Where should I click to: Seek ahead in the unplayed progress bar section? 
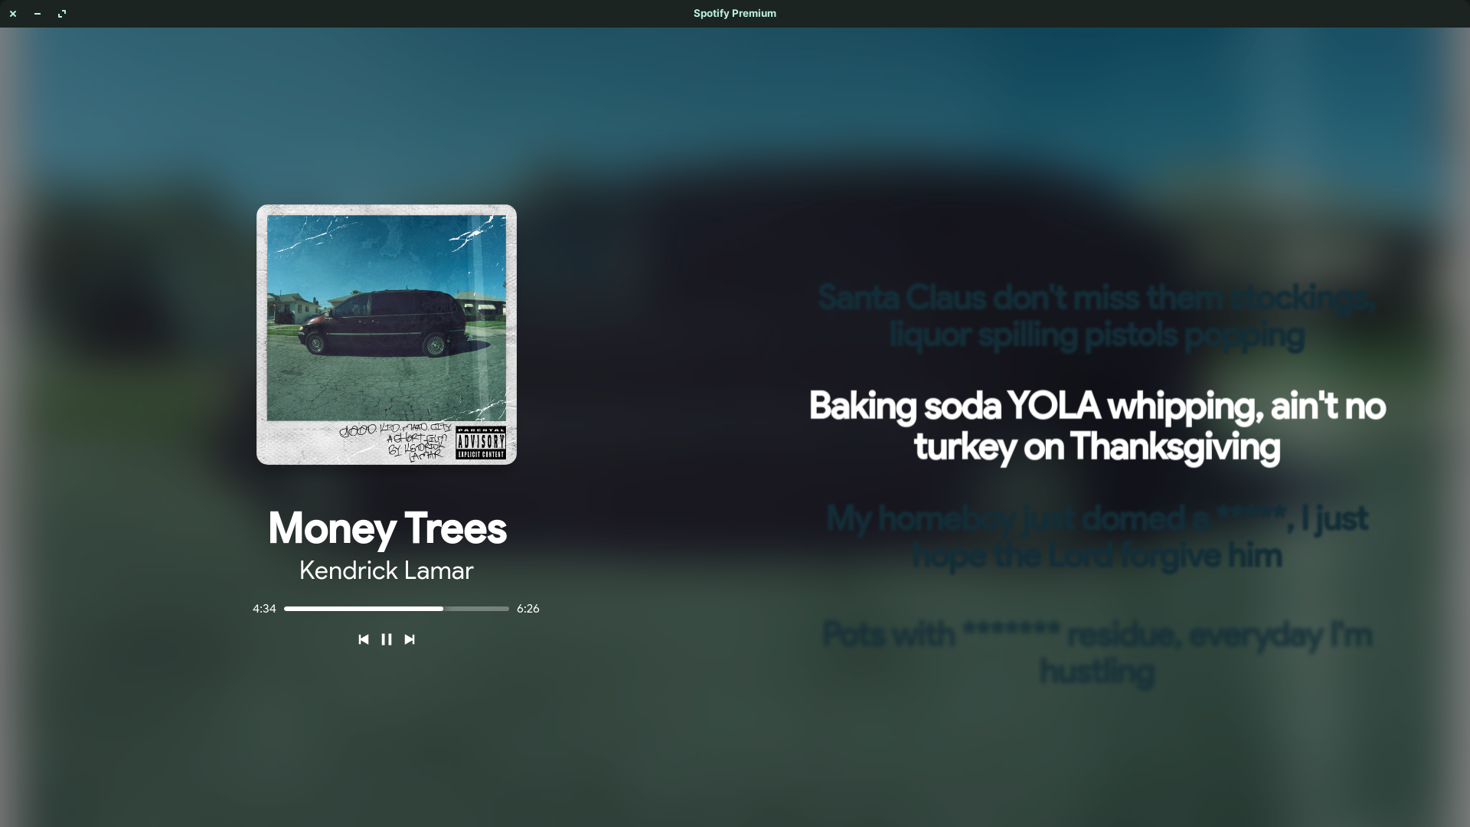coord(476,609)
